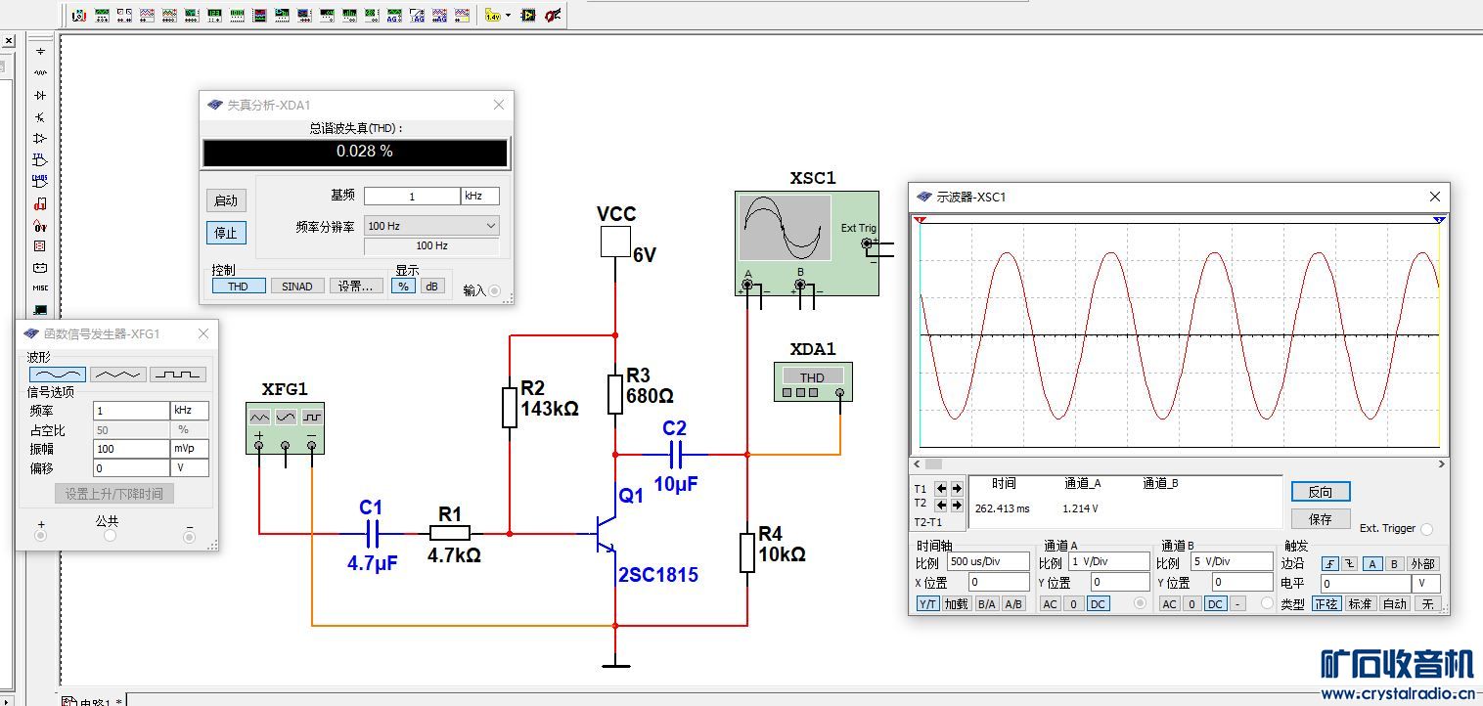
Task: Click the XSC1 oscilloscope instrument on the schematic
Action: click(x=807, y=243)
